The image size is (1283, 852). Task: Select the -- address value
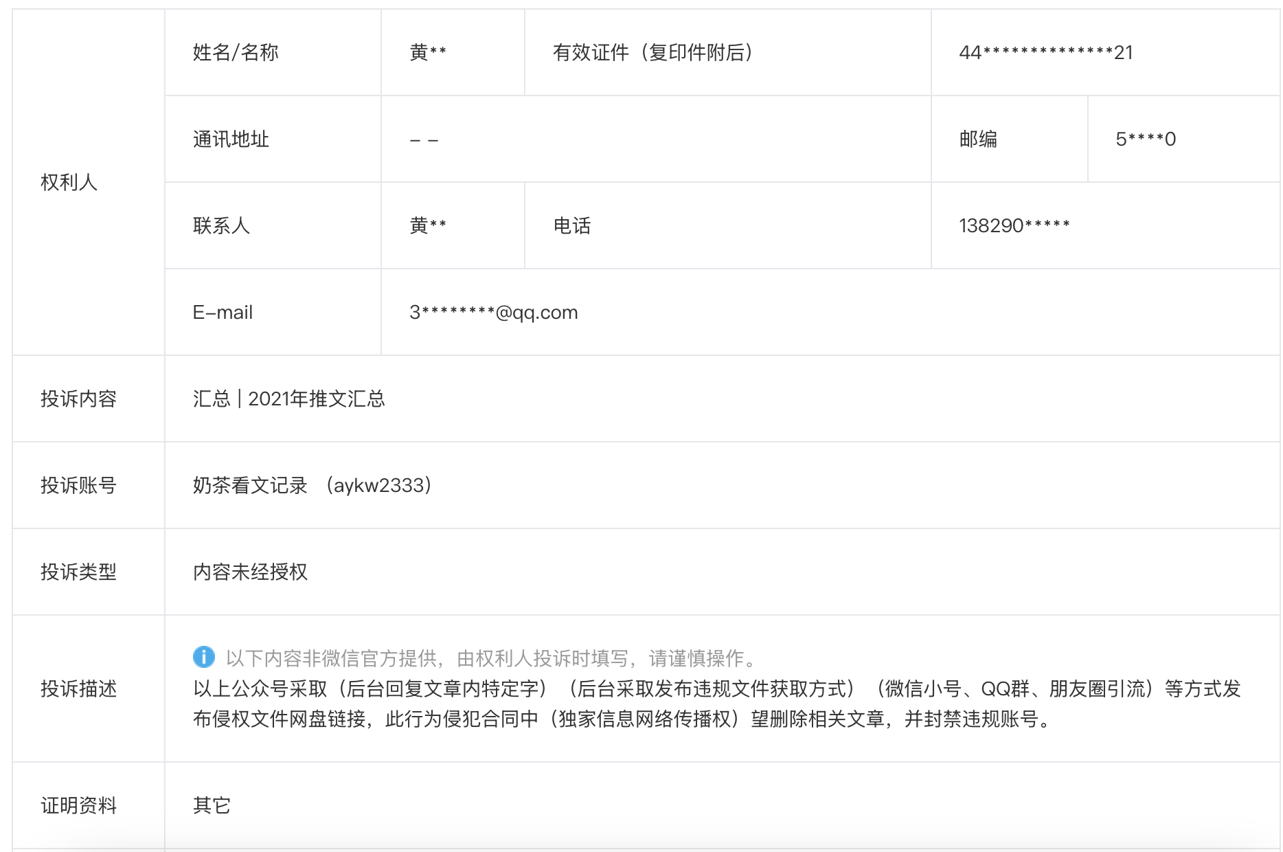(x=424, y=140)
